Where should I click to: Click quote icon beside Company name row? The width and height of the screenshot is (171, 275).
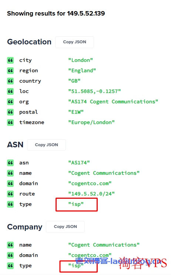[x=10, y=245]
